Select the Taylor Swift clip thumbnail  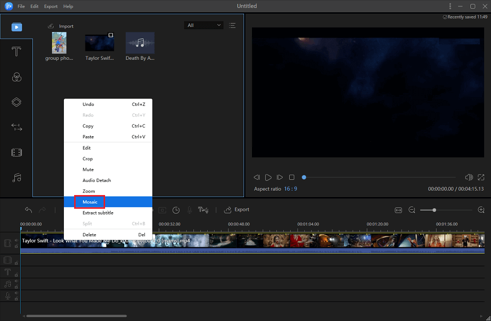coord(99,42)
